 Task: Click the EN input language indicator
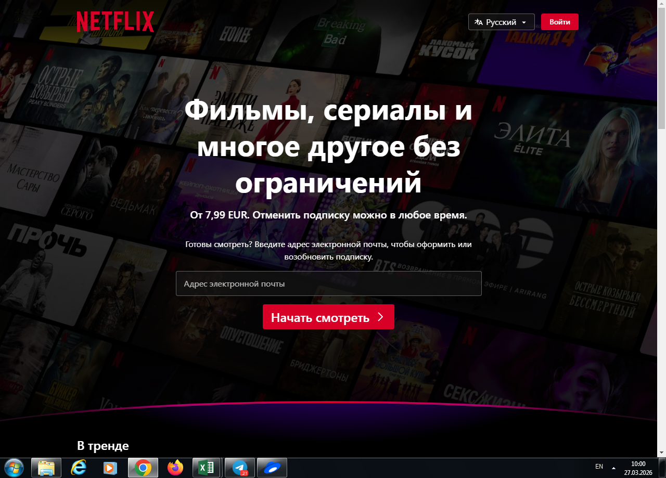click(599, 467)
